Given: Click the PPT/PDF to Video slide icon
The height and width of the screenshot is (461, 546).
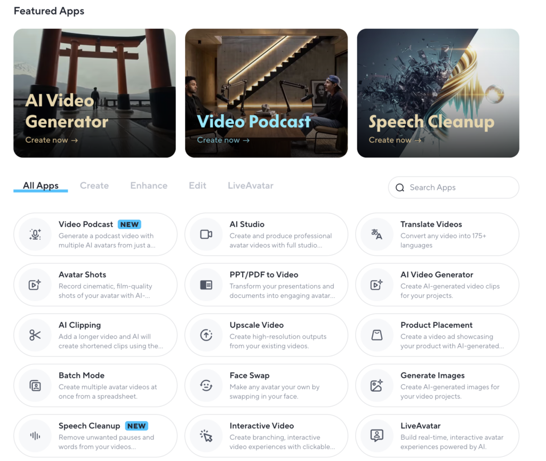Looking at the screenshot, I should (206, 285).
